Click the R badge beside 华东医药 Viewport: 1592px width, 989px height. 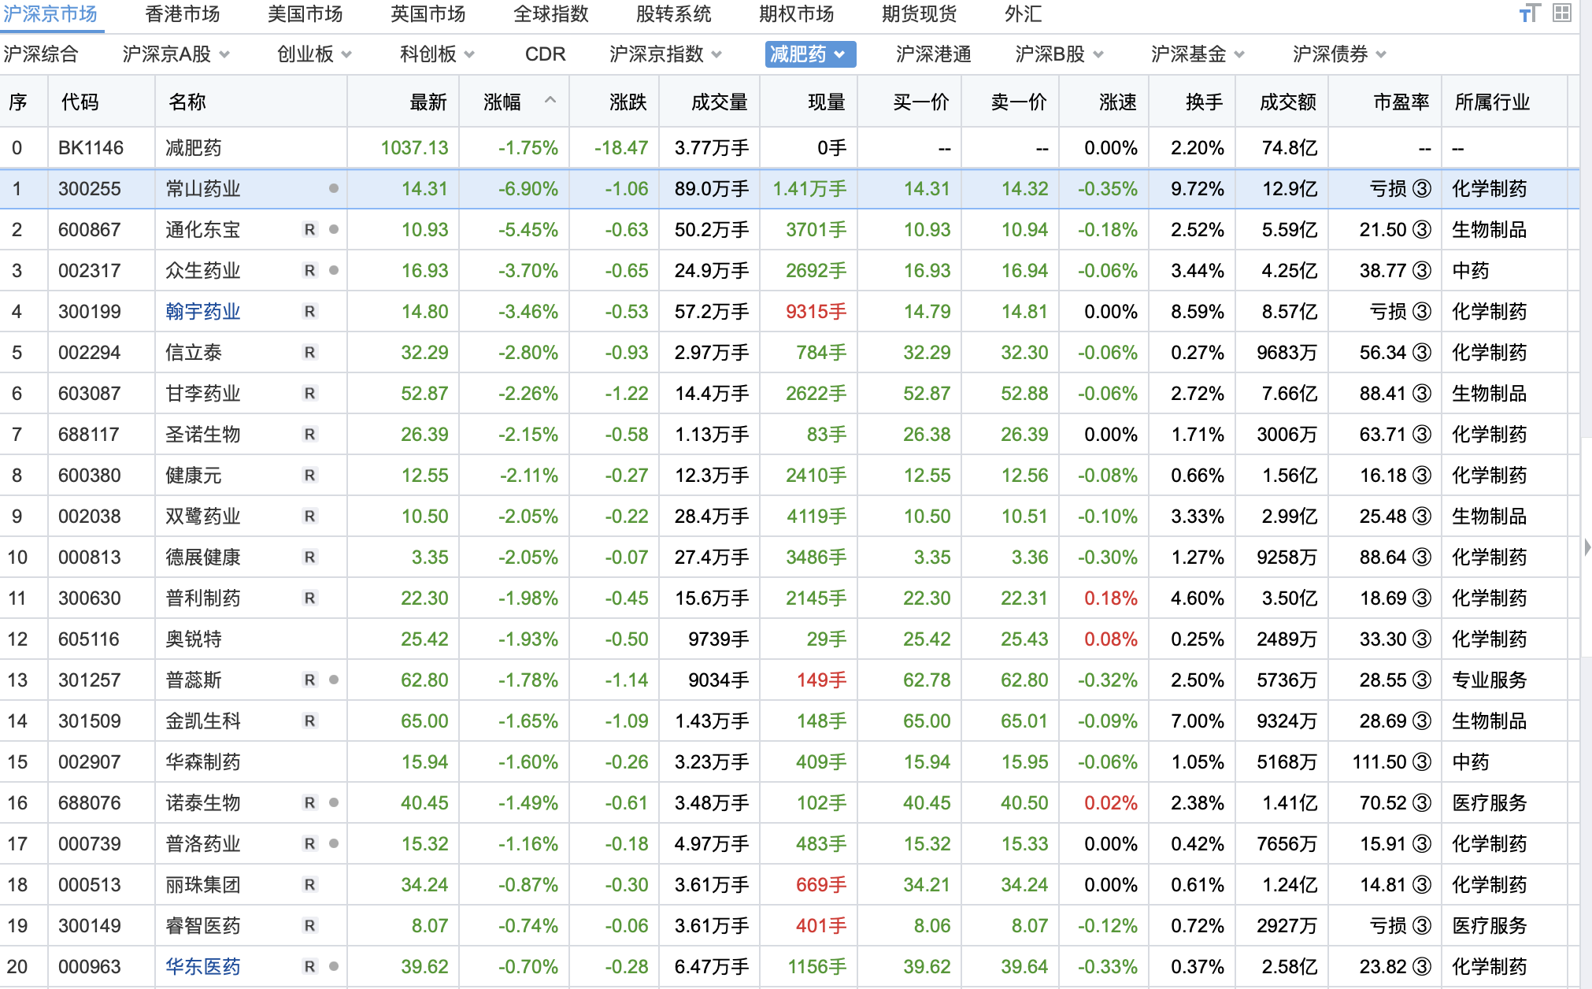pos(310,967)
